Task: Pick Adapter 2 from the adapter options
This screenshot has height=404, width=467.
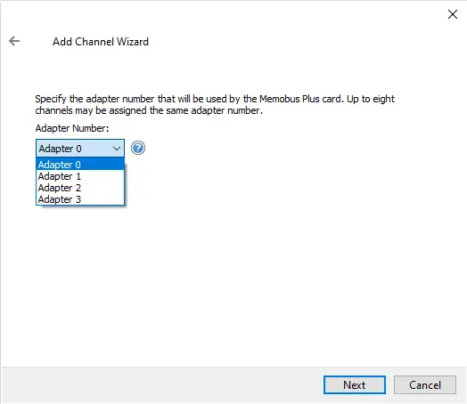Action: click(80, 188)
